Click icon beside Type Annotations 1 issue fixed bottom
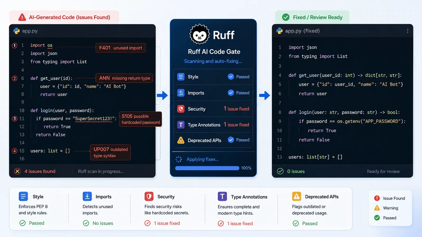This screenshot has height=237, width=422. pyautogui.click(x=221, y=224)
